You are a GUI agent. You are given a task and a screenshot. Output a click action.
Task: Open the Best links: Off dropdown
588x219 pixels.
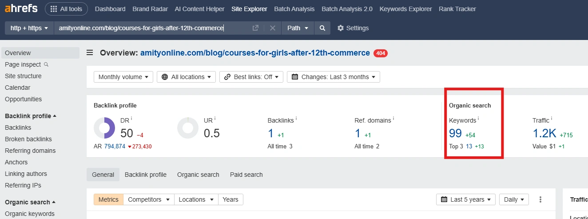click(251, 77)
